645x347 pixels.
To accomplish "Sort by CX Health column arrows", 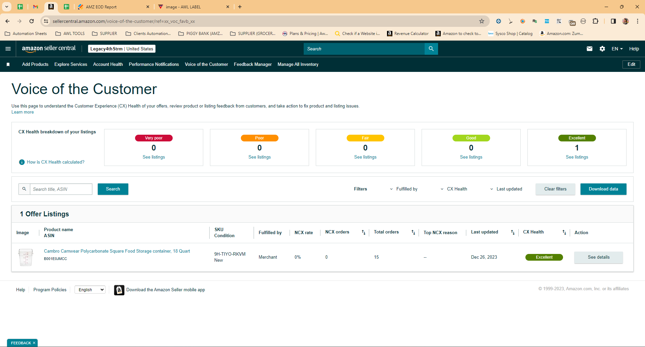I will coord(564,232).
